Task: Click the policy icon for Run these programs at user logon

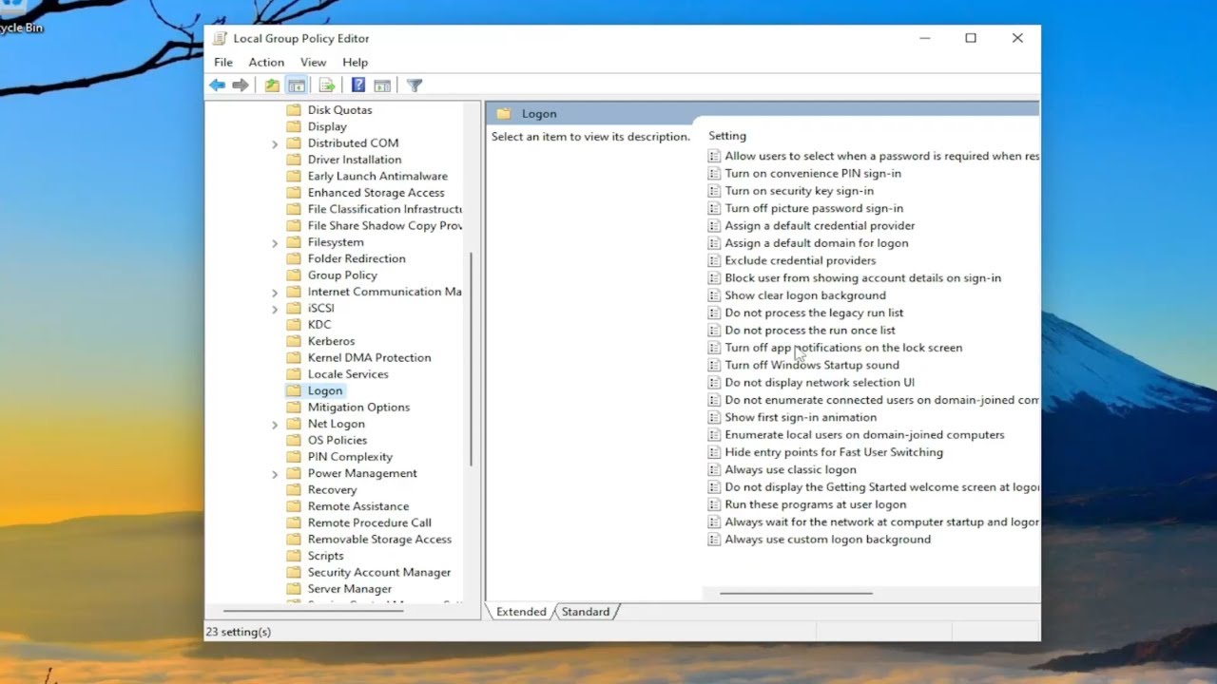Action: pos(714,504)
